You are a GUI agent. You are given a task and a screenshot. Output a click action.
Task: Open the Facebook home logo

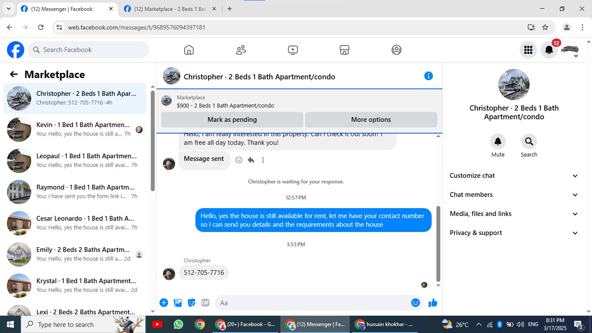pyautogui.click(x=16, y=50)
